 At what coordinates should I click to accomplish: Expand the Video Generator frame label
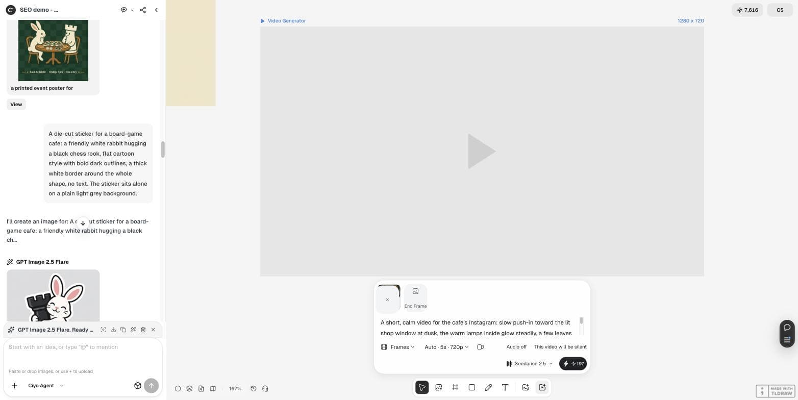[x=283, y=21]
